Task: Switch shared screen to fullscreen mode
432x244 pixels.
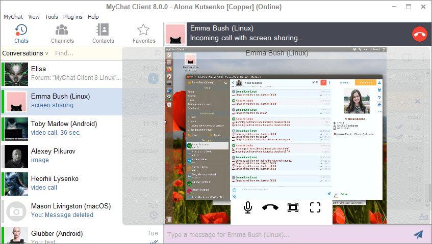Action: point(315,207)
